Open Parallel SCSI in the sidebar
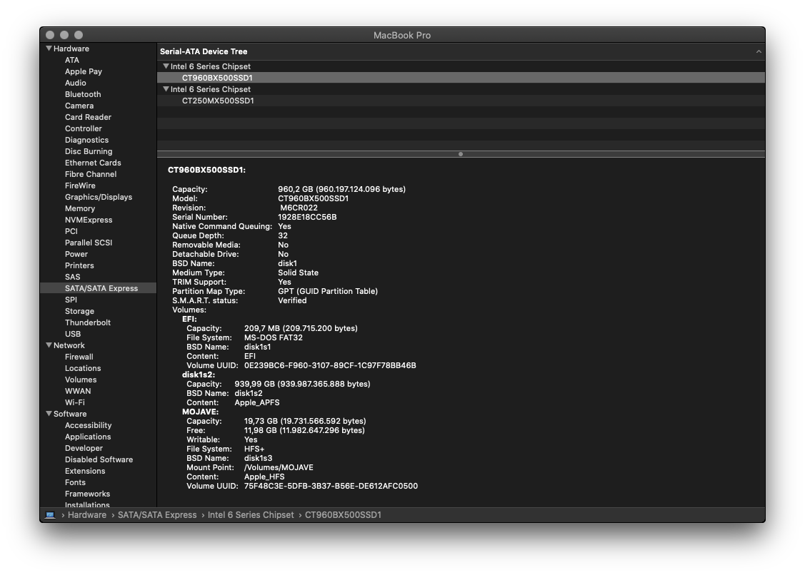The image size is (805, 575). click(x=89, y=243)
